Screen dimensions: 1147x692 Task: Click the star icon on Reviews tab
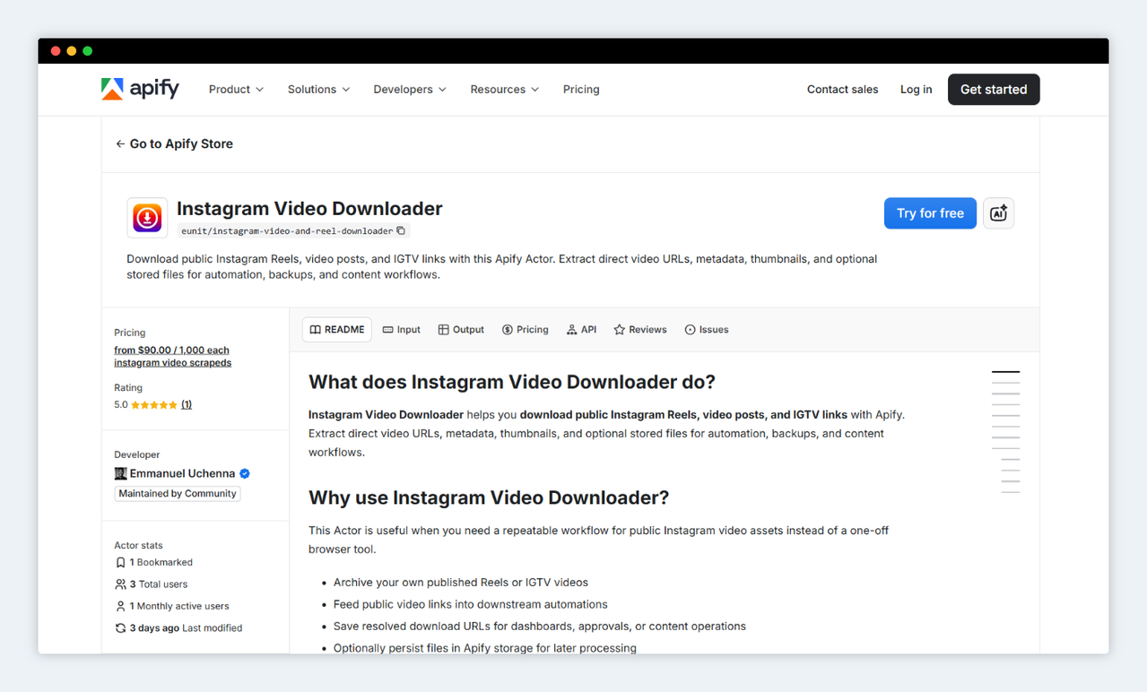(x=619, y=330)
